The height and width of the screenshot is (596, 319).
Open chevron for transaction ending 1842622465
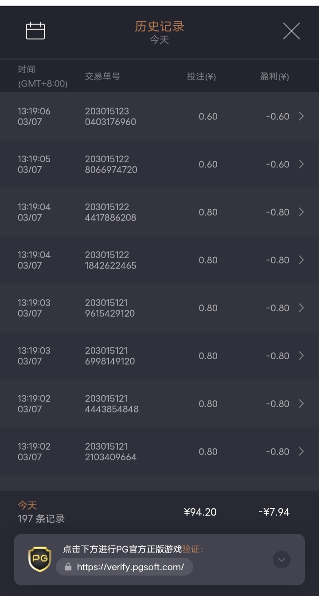(301, 260)
